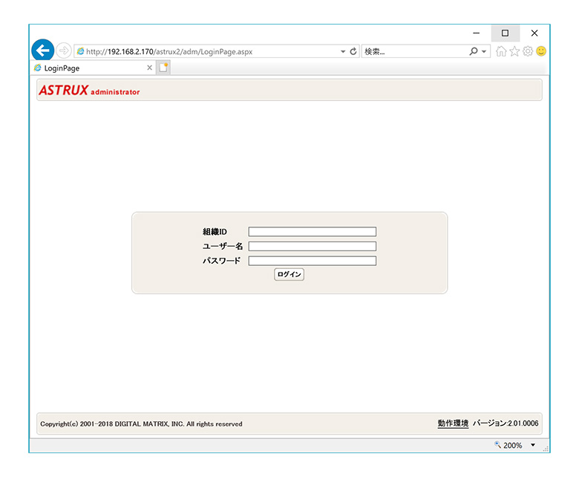Click the ASTRUX administrator logo
Image resolution: width=579 pixels, height=477 pixels.
pos(89,90)
